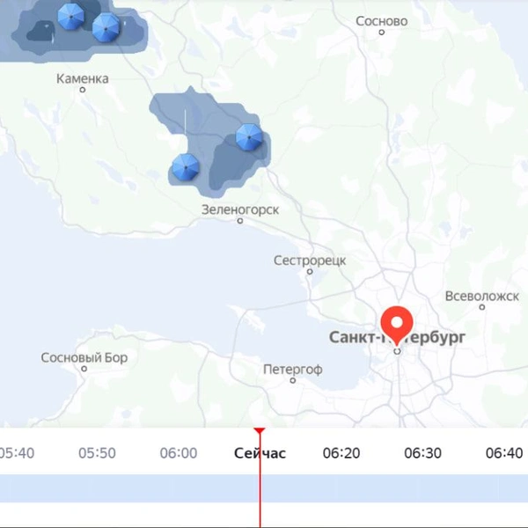Click the umbrella icon right of the topmost one above Каменка
This screenshot has height=528, width=528.
tap(106, 28)
